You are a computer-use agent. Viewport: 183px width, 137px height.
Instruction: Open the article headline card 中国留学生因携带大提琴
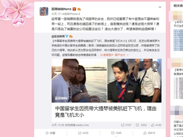[x=106, y=112]
